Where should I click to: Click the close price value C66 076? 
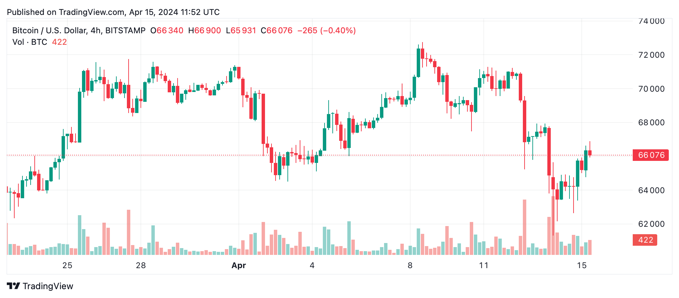click(277, 31)
